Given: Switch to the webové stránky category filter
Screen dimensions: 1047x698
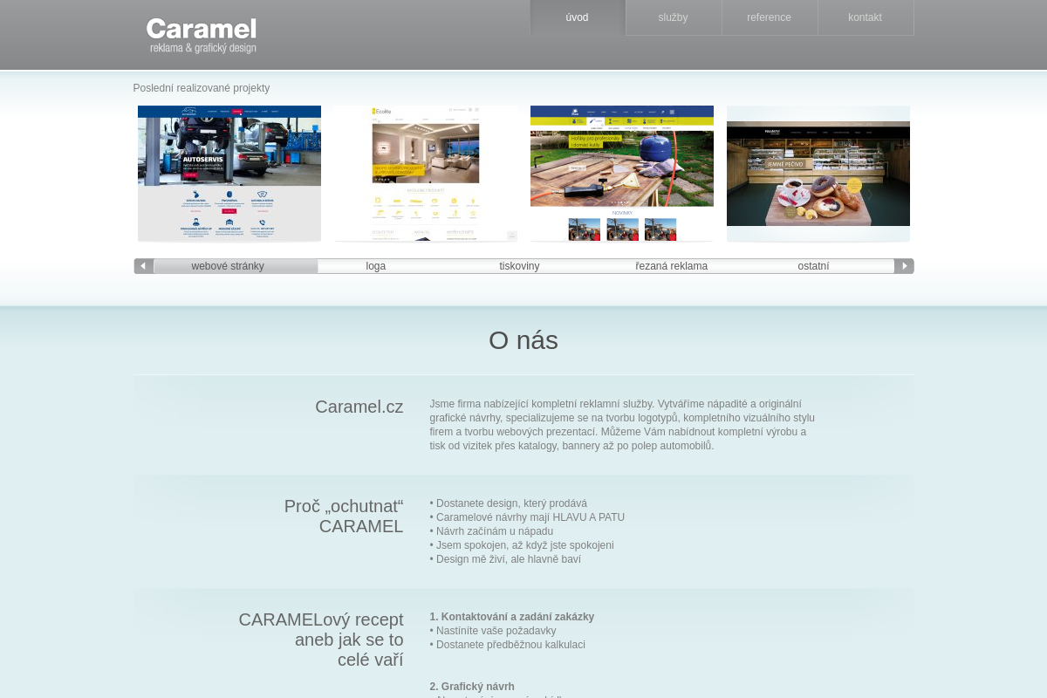Looking at the screenshot, I should point(227,266).
